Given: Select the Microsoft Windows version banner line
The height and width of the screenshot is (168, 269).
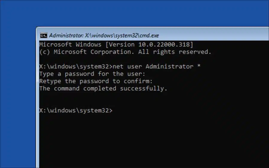Looking at the screenshot, I should [116, 45].
